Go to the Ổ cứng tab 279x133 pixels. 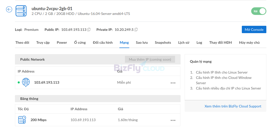click(80, 42)
